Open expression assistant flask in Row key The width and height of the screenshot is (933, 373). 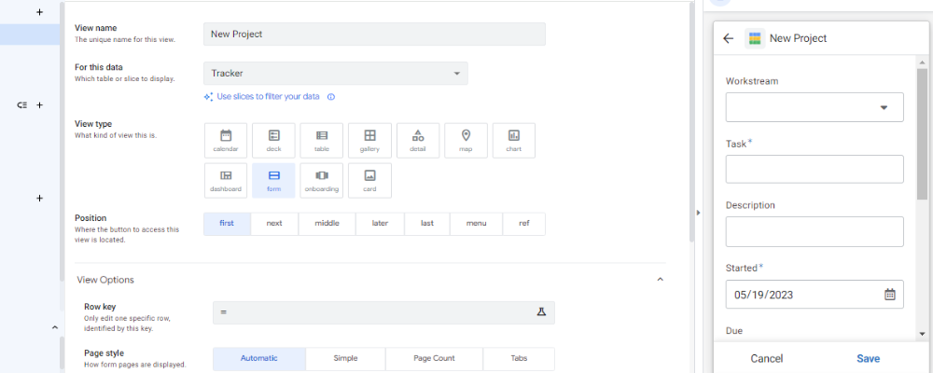coord(541,311)
